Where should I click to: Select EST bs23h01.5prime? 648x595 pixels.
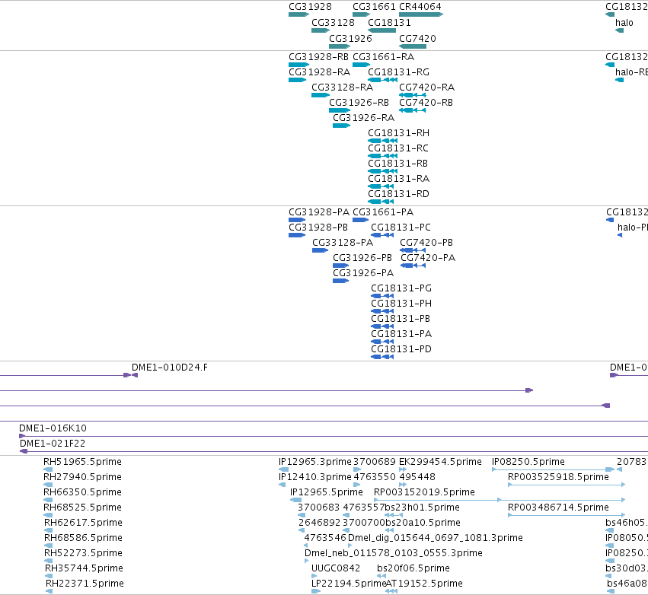coord(394,515)
